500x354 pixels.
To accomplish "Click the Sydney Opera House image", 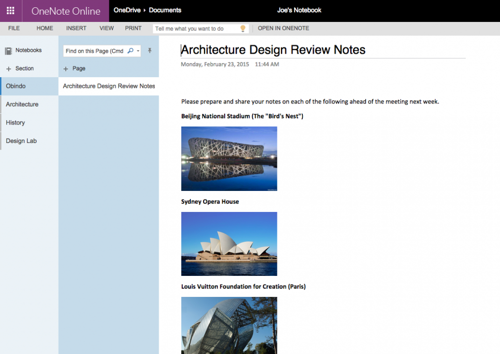I will (x=229, y=244).
